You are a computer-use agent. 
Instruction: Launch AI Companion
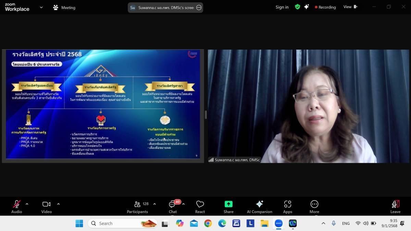(259, 207)
